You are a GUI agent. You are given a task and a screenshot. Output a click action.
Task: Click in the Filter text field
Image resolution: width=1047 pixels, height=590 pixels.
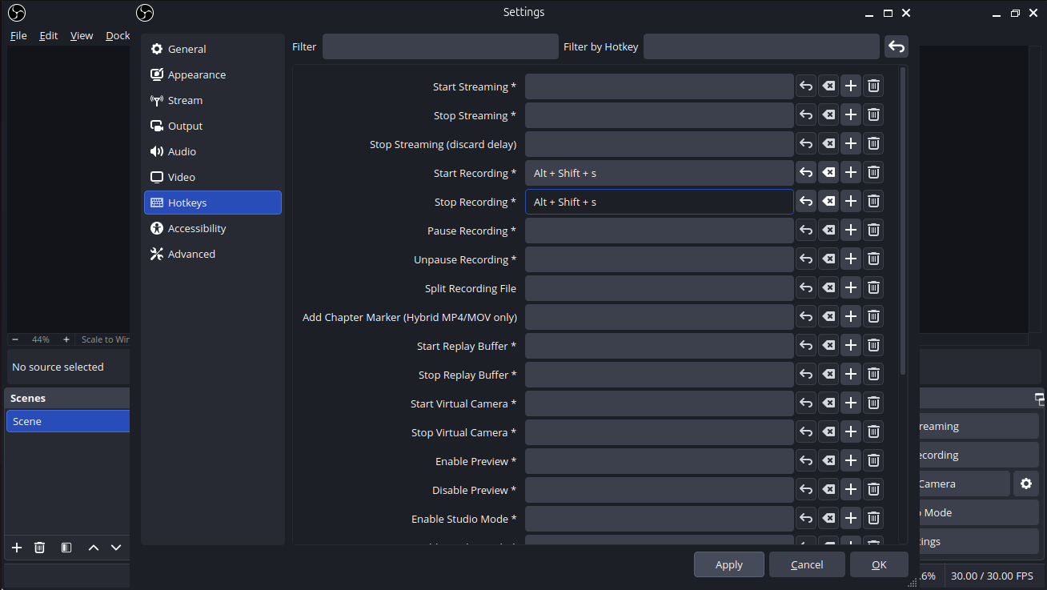(x=440, y=47)
